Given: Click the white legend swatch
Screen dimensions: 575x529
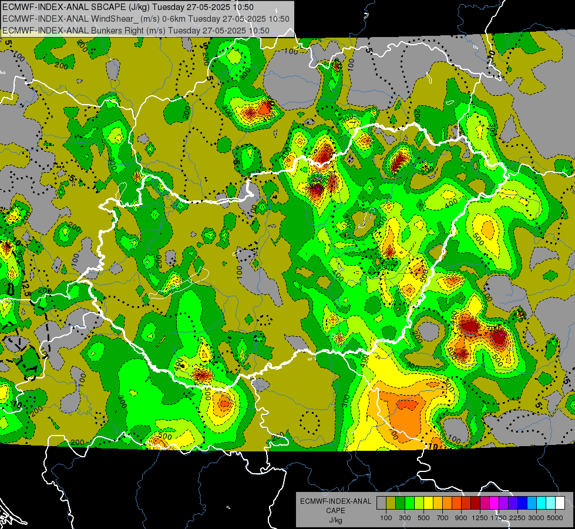Looking at the screenshot, I should pyautogui.click(x=560, y=503).
